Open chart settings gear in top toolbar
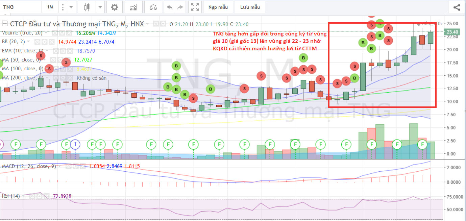466x221 pixels. coord(115,7)
